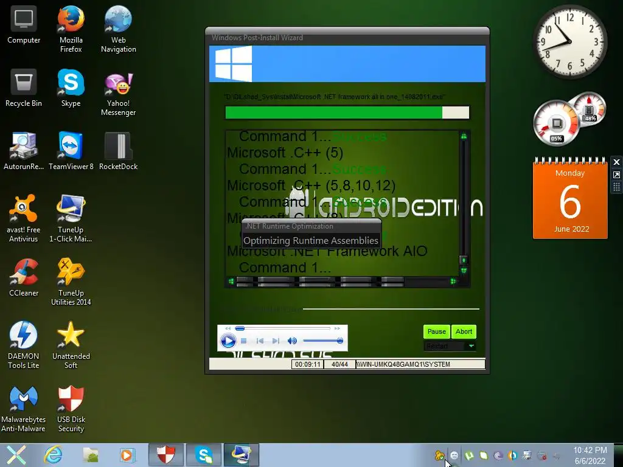Click the elapsed time 00:09:11 field
Image resolution: width=623 pixels, height=467 pixels.
[x=307, y=364]
